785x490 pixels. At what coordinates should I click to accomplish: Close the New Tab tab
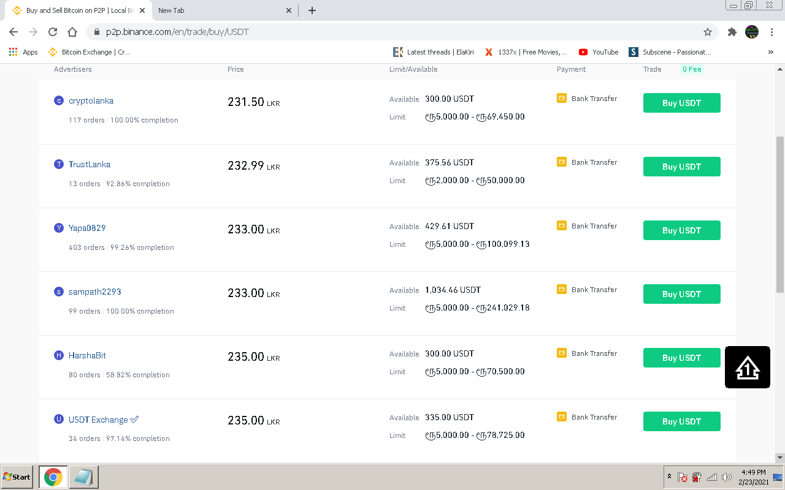pos(289,10)
